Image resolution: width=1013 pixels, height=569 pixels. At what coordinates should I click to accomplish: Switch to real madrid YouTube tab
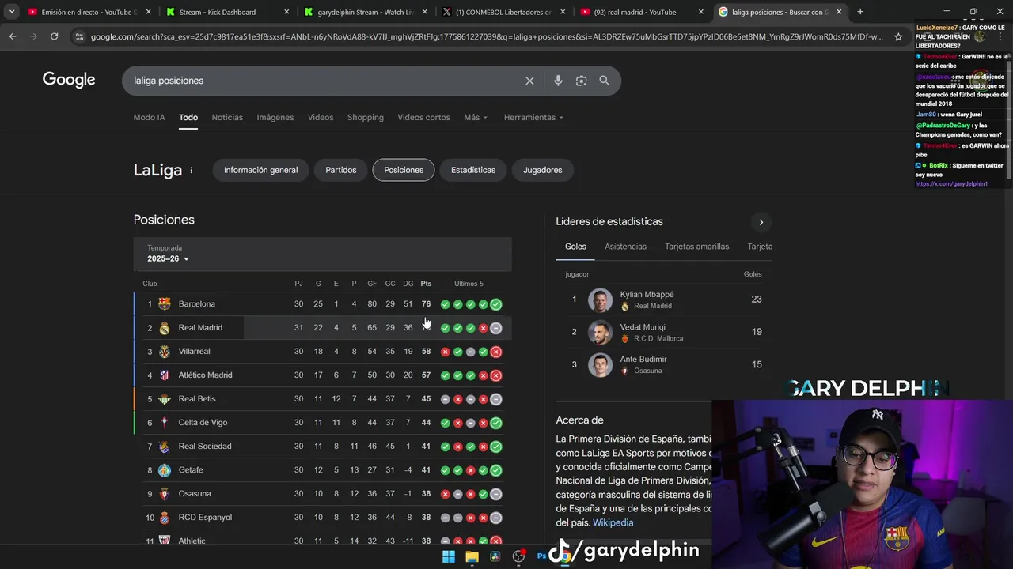641,12
